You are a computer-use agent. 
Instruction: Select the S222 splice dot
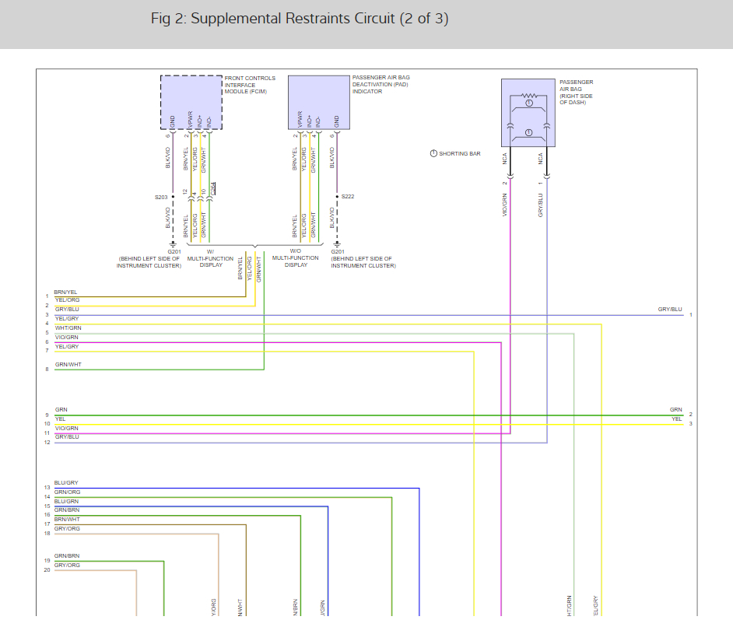pos(337,197)
